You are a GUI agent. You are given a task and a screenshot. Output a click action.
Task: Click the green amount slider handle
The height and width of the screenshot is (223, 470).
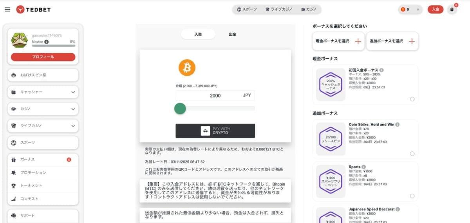tap(180, 109)
